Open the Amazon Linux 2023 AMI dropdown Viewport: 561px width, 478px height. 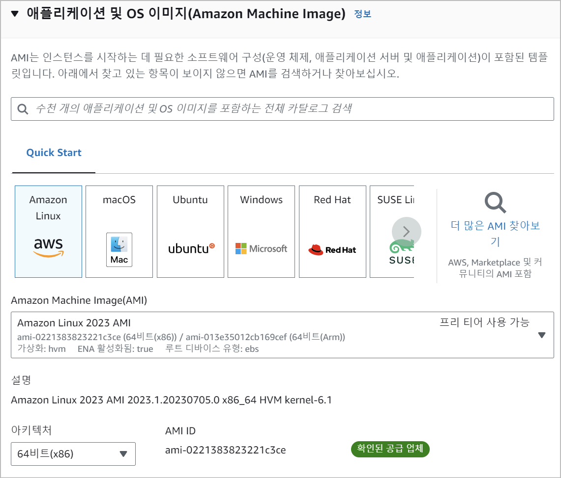tap(282, 335)
